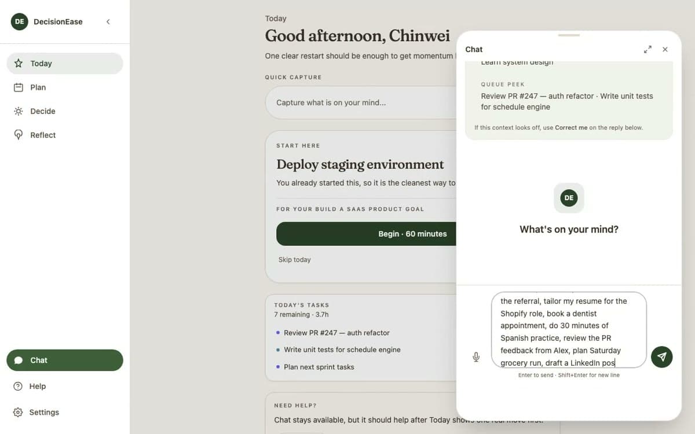Open Decide with the sun icon
The width and height of the screenshot is (695, 434).
19,111
